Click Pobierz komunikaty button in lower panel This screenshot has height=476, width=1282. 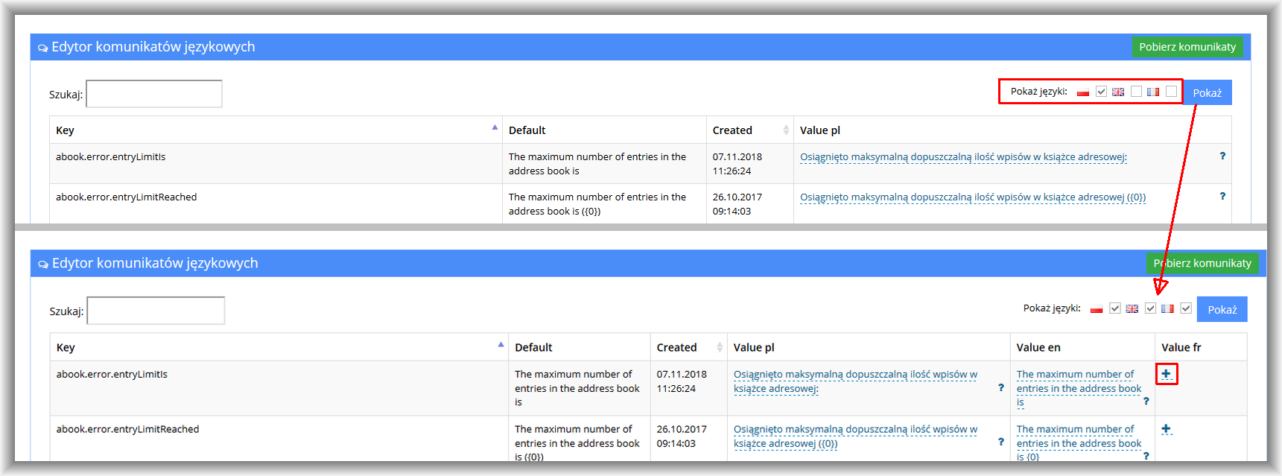tap(1202, 263)
